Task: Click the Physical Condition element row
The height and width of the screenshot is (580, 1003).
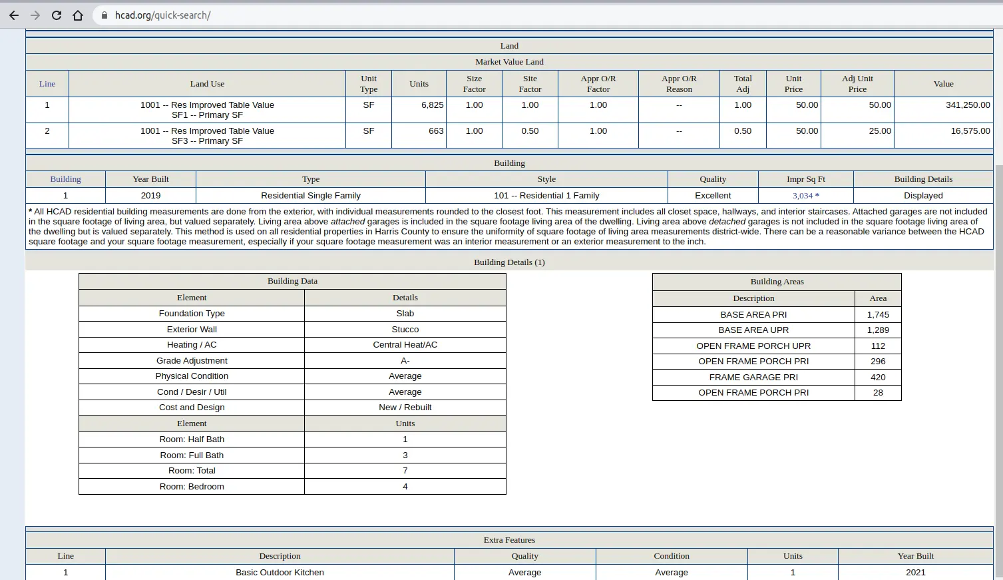Action: pos(292,376)
